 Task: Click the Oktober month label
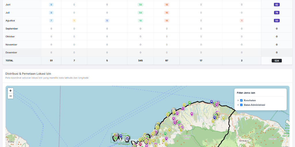(x=10, y=36)
